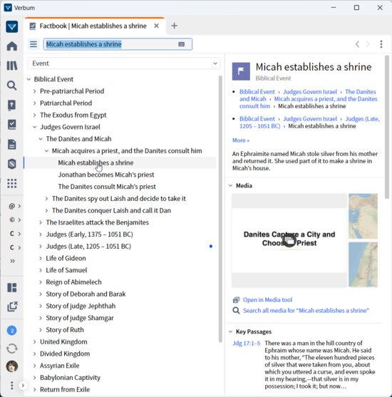This screenshot has height=397, width=392.
Task: Expand the Patriarchal Period node
Action: [x=35, y=103]
